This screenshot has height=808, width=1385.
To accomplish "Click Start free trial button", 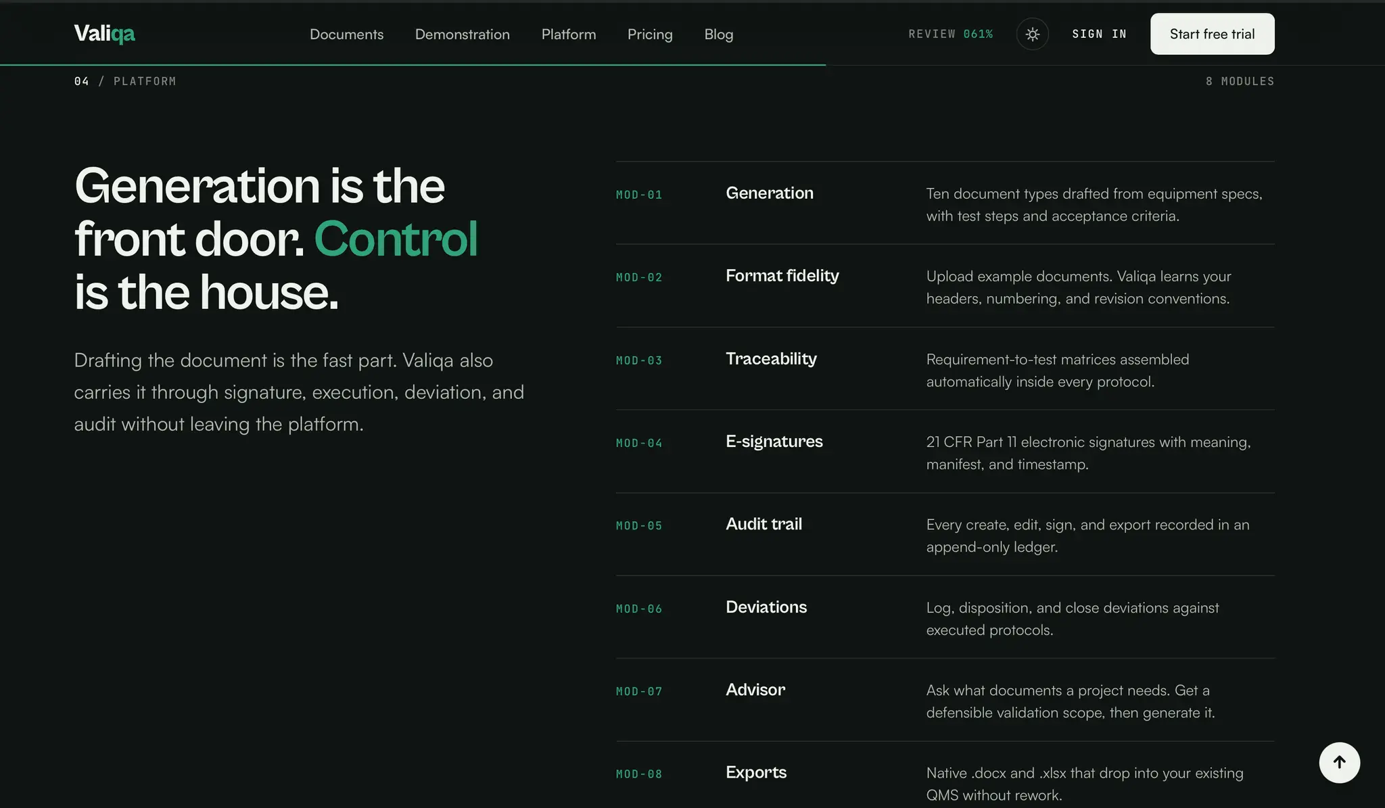I will [x=1212, y=34].
